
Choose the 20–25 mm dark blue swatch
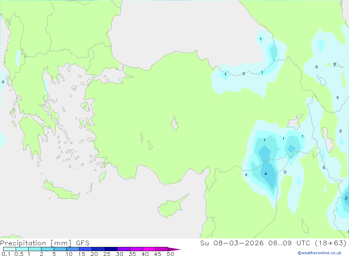tap(98, 249)
